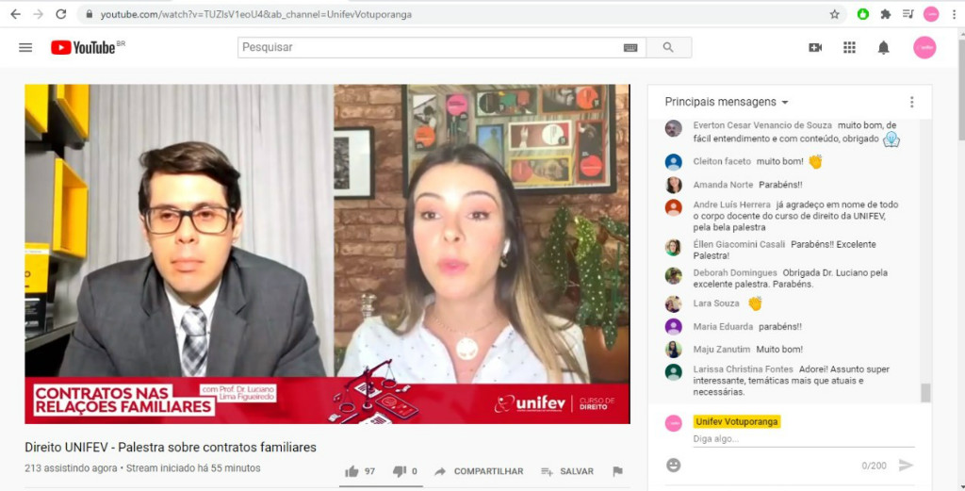Bookmark this page with the star icon

tap(835, 14)
